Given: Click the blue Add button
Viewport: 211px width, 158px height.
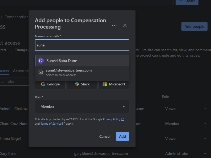Looking at the screenshot, I should [123, 136].
